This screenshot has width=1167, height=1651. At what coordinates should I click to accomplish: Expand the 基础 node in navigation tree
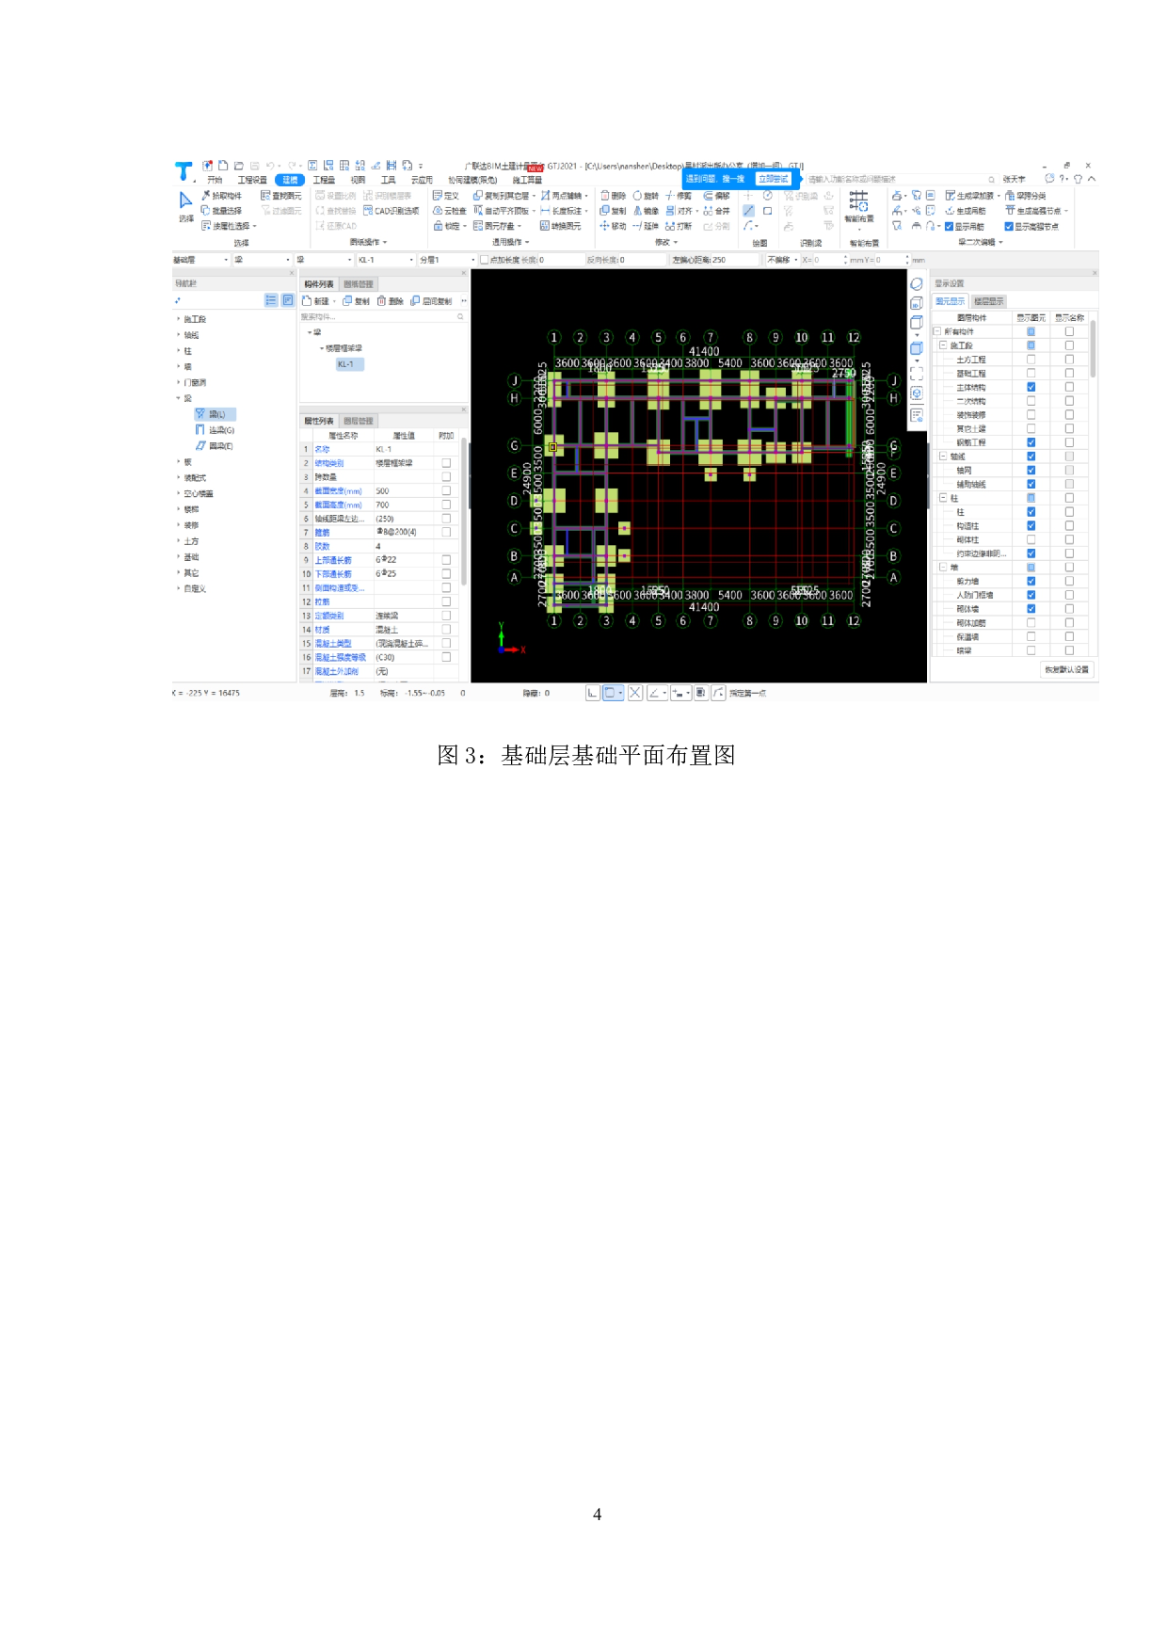[179, 557]
